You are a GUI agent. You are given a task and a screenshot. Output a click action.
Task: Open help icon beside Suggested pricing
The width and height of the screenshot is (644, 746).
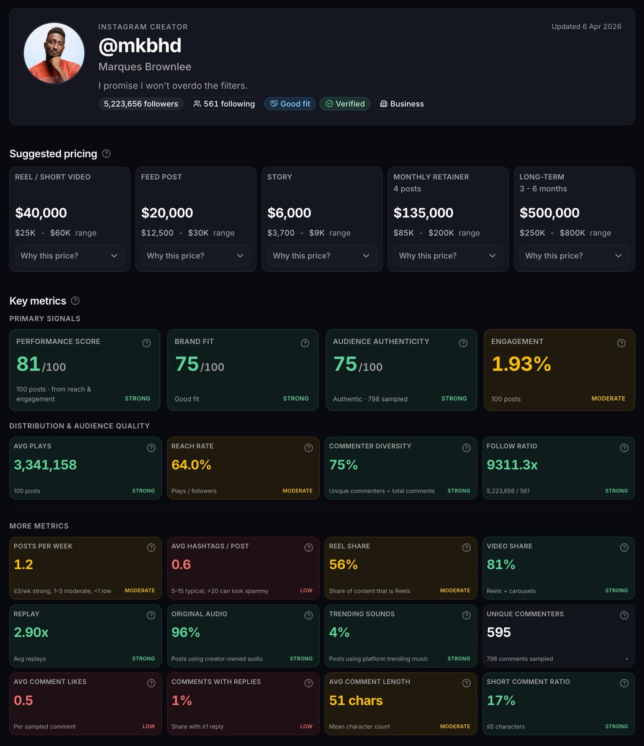106,154
